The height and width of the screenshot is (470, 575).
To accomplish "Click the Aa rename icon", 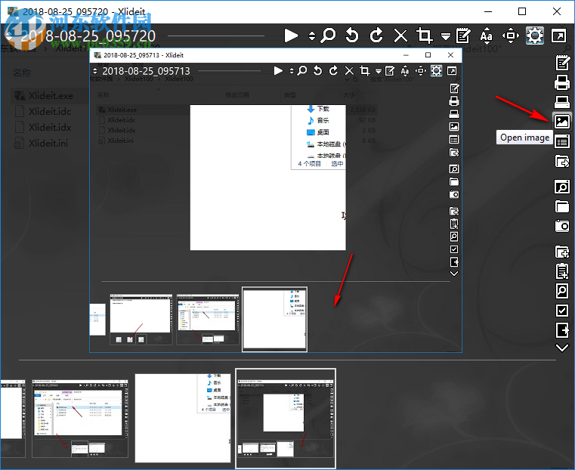I will (487, 36).
